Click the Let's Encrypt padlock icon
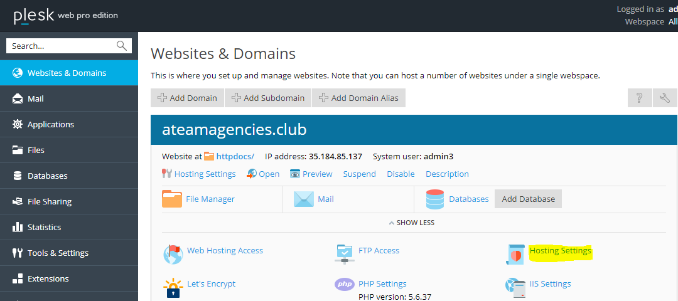Screen dimensions: 678x301 point(173,287)
